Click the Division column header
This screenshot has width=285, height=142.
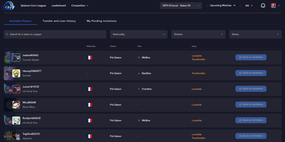click(113, 46)
